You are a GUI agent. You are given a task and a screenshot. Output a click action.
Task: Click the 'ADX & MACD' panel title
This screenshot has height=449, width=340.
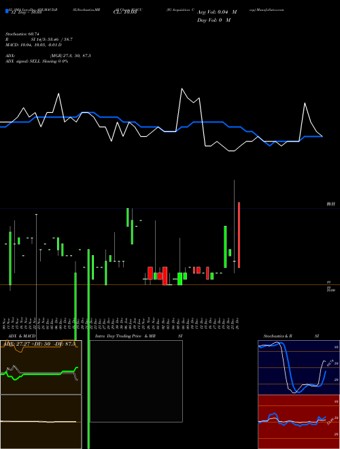pos(22,336)
